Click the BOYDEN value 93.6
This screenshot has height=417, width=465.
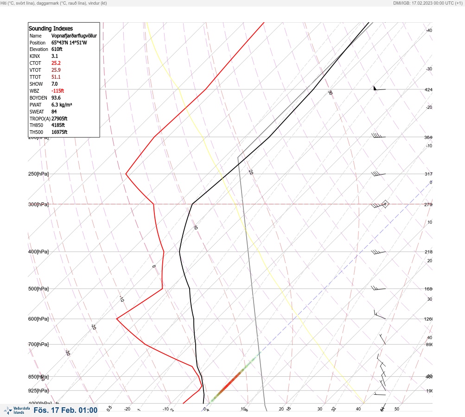pos(56,98)
